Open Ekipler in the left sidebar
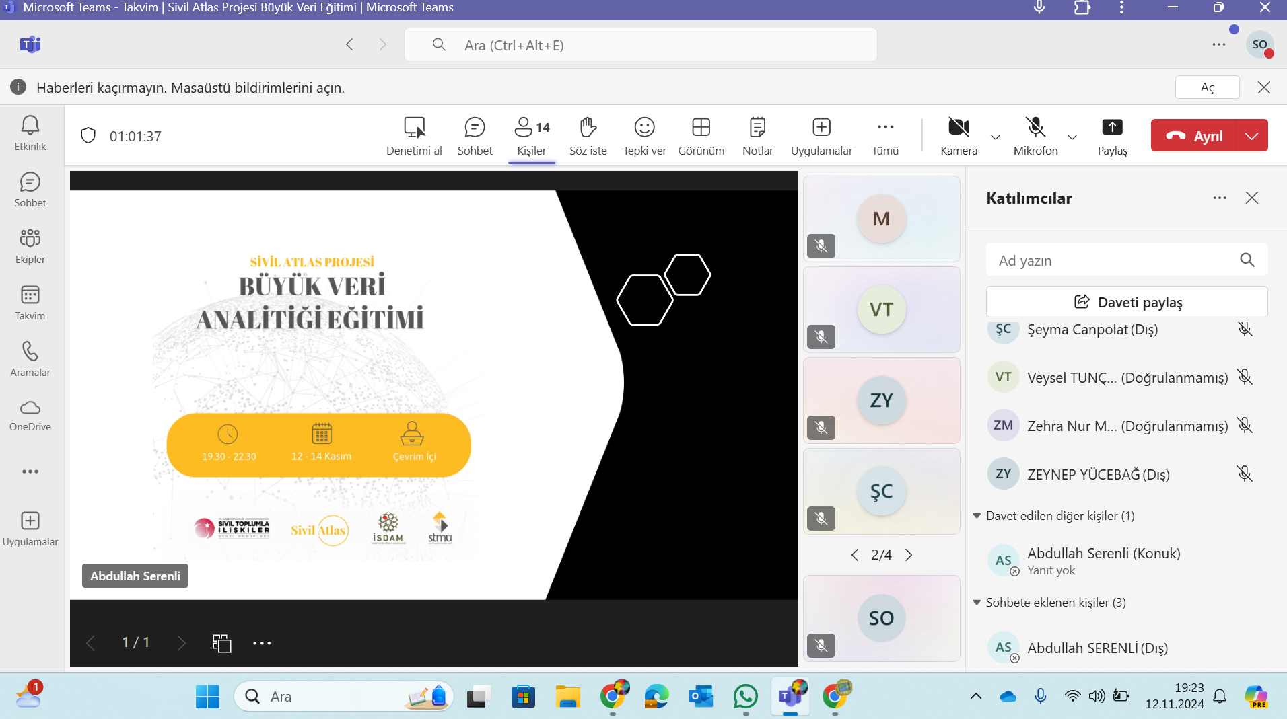Image resolution: width=1287 pixels, height=719 pixels. [x=30, y=246]
